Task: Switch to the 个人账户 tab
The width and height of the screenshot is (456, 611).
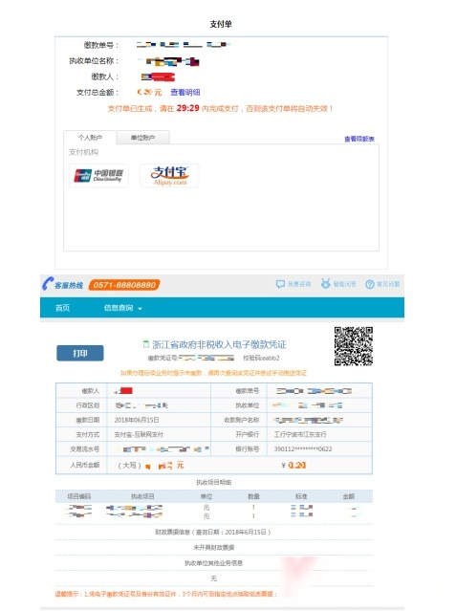Action: (90, 138)
